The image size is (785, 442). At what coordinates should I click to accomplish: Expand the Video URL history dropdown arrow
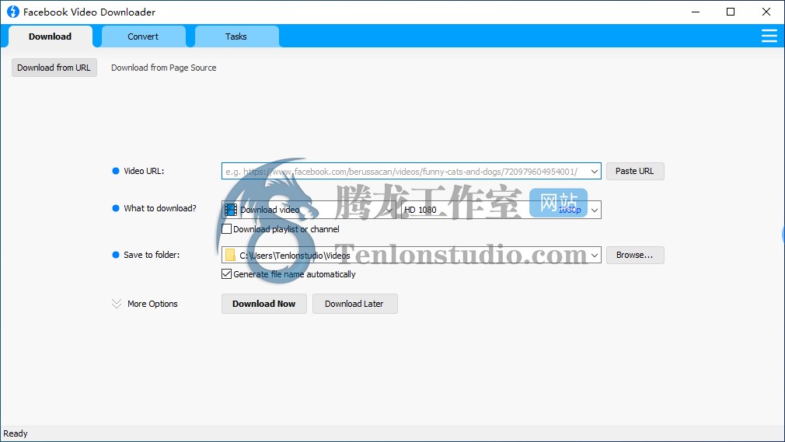tap(595, 171)
